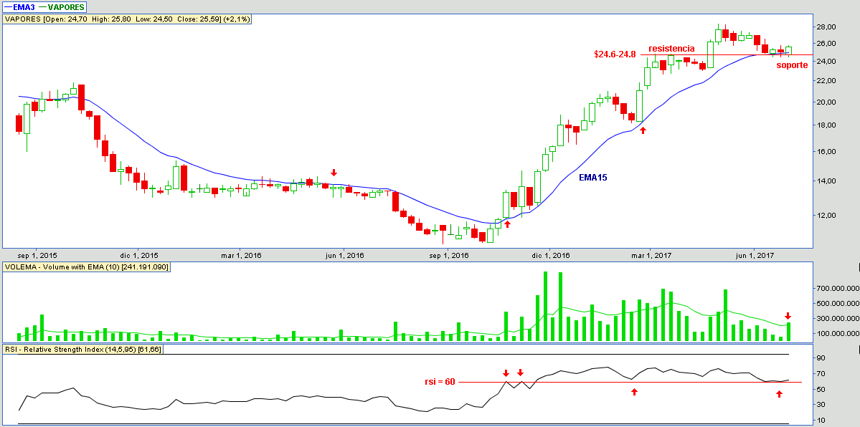Click the 700.000.000 volume axis value
The image size is (860, 427).
[x=837, y=288]
